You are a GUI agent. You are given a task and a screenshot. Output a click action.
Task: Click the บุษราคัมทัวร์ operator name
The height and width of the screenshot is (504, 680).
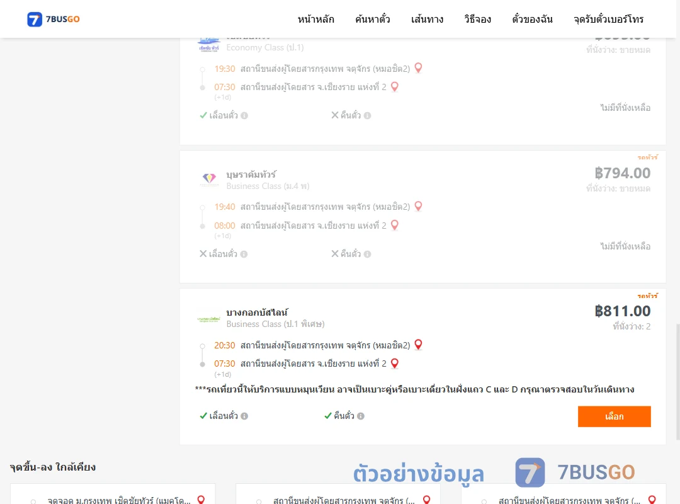pyautogui.click(x=251, y=175)
